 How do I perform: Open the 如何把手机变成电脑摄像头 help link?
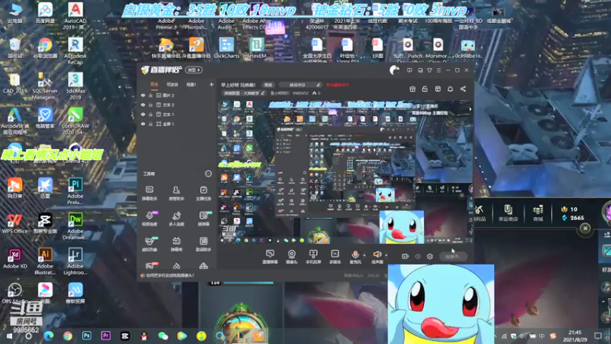(170, 275)
